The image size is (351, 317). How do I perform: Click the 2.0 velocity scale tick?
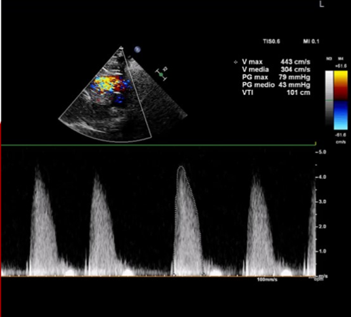321,226
